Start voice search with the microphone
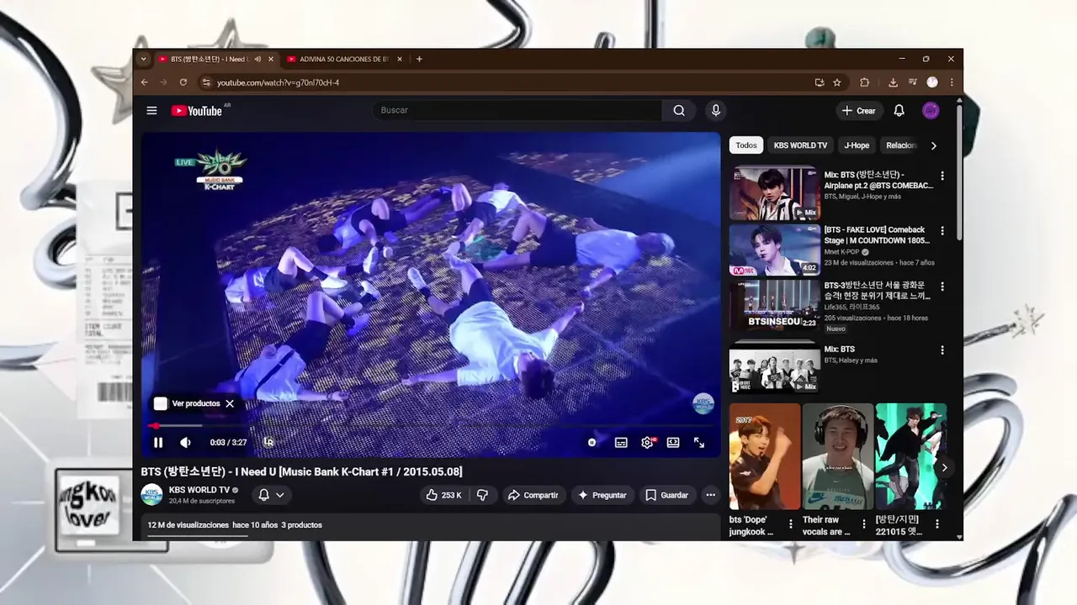 point(715,110)
